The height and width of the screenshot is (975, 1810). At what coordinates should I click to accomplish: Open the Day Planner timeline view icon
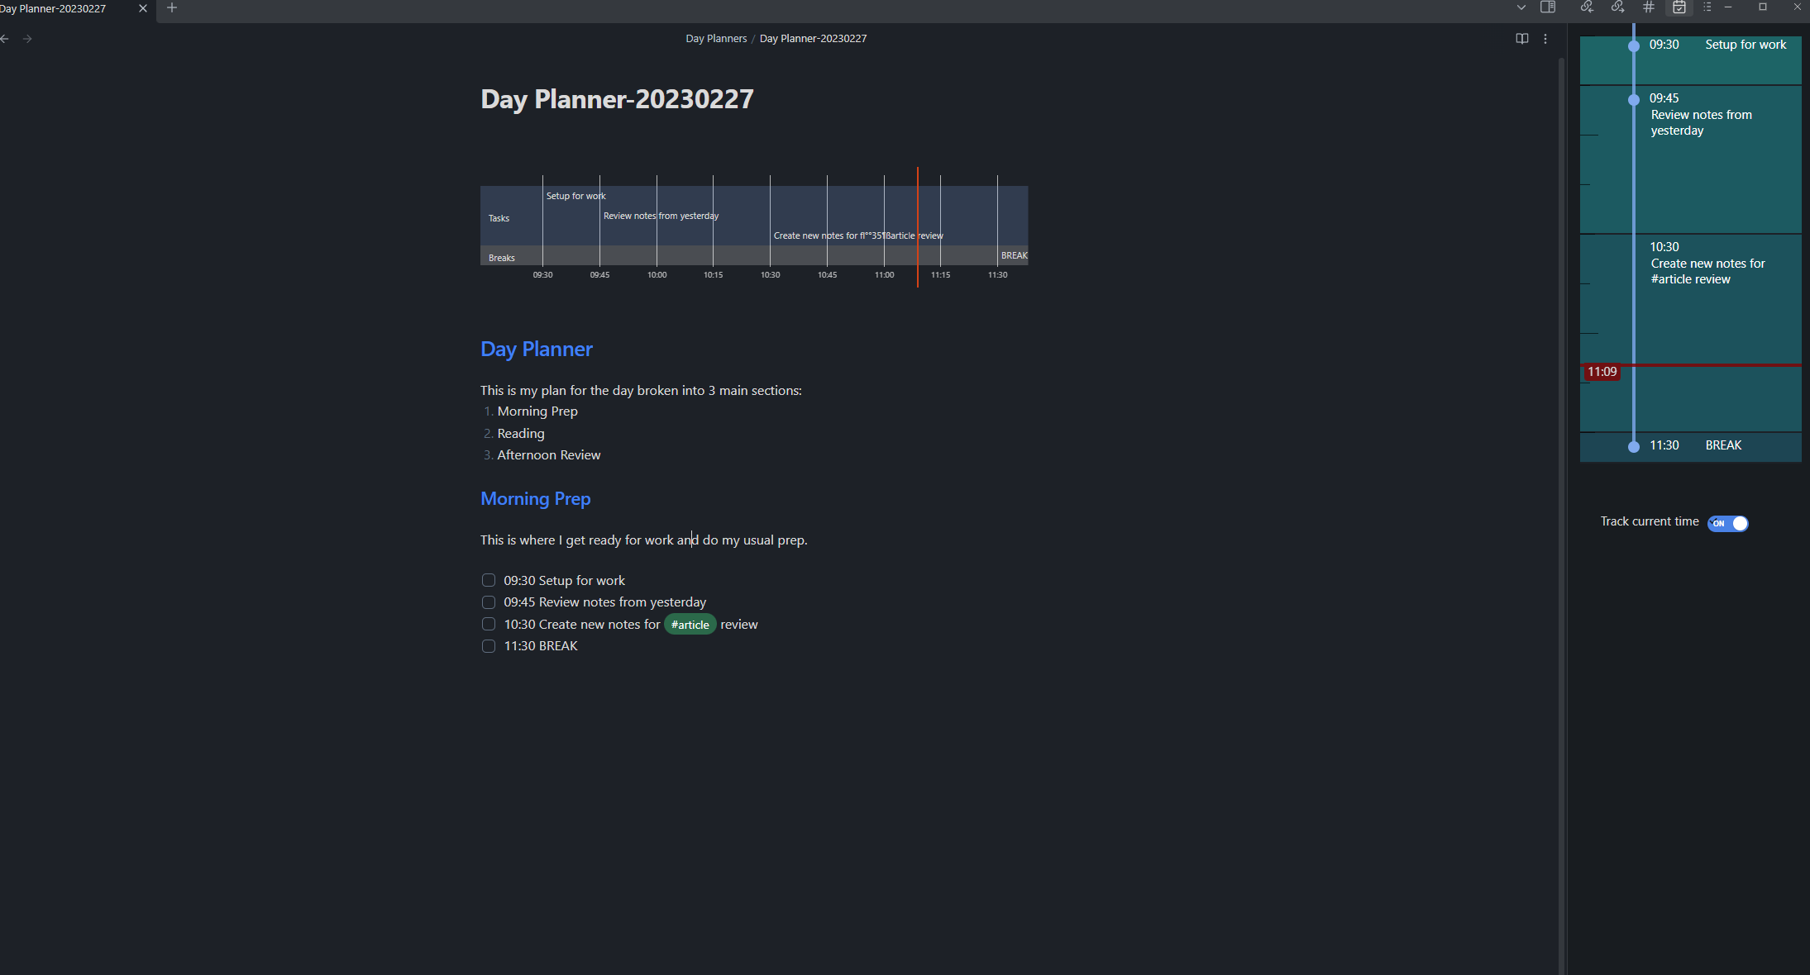click(1677, 7)
